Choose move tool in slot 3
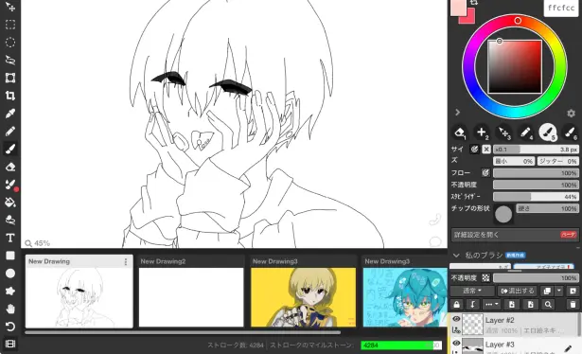 pyautogui.click(x=503, y=133)
